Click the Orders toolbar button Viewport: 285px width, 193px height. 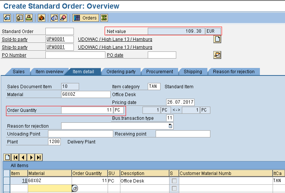[x=85, y=18]
